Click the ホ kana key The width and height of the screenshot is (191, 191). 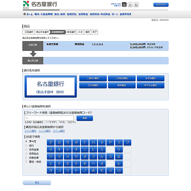tap(93, 171)
